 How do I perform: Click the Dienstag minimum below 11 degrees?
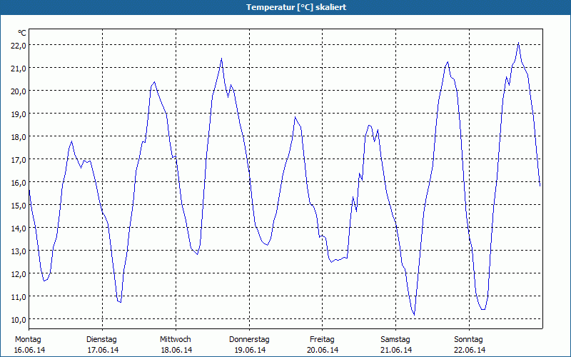click(x=120, y=302)
